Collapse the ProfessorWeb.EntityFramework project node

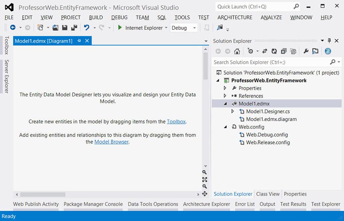click(x=218, y=80)
